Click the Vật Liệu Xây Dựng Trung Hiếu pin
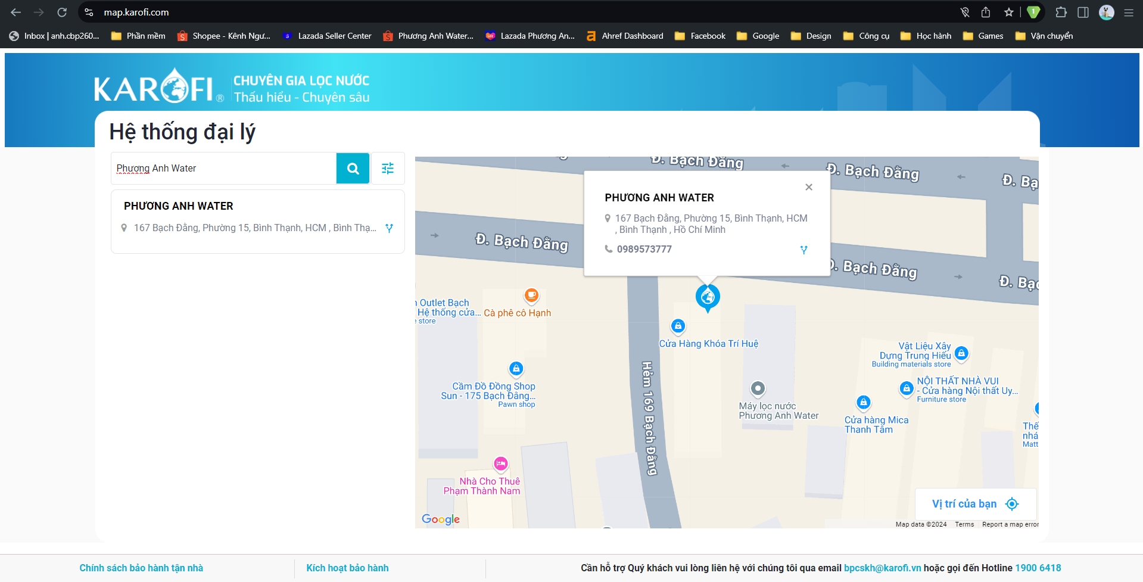1143x582 pixels. pos(961,354)
